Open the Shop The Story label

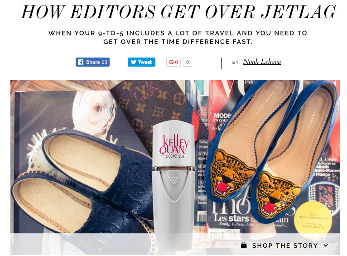[x=285, y=246]
